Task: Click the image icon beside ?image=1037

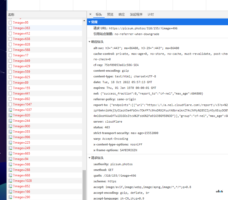Action: 10,110
